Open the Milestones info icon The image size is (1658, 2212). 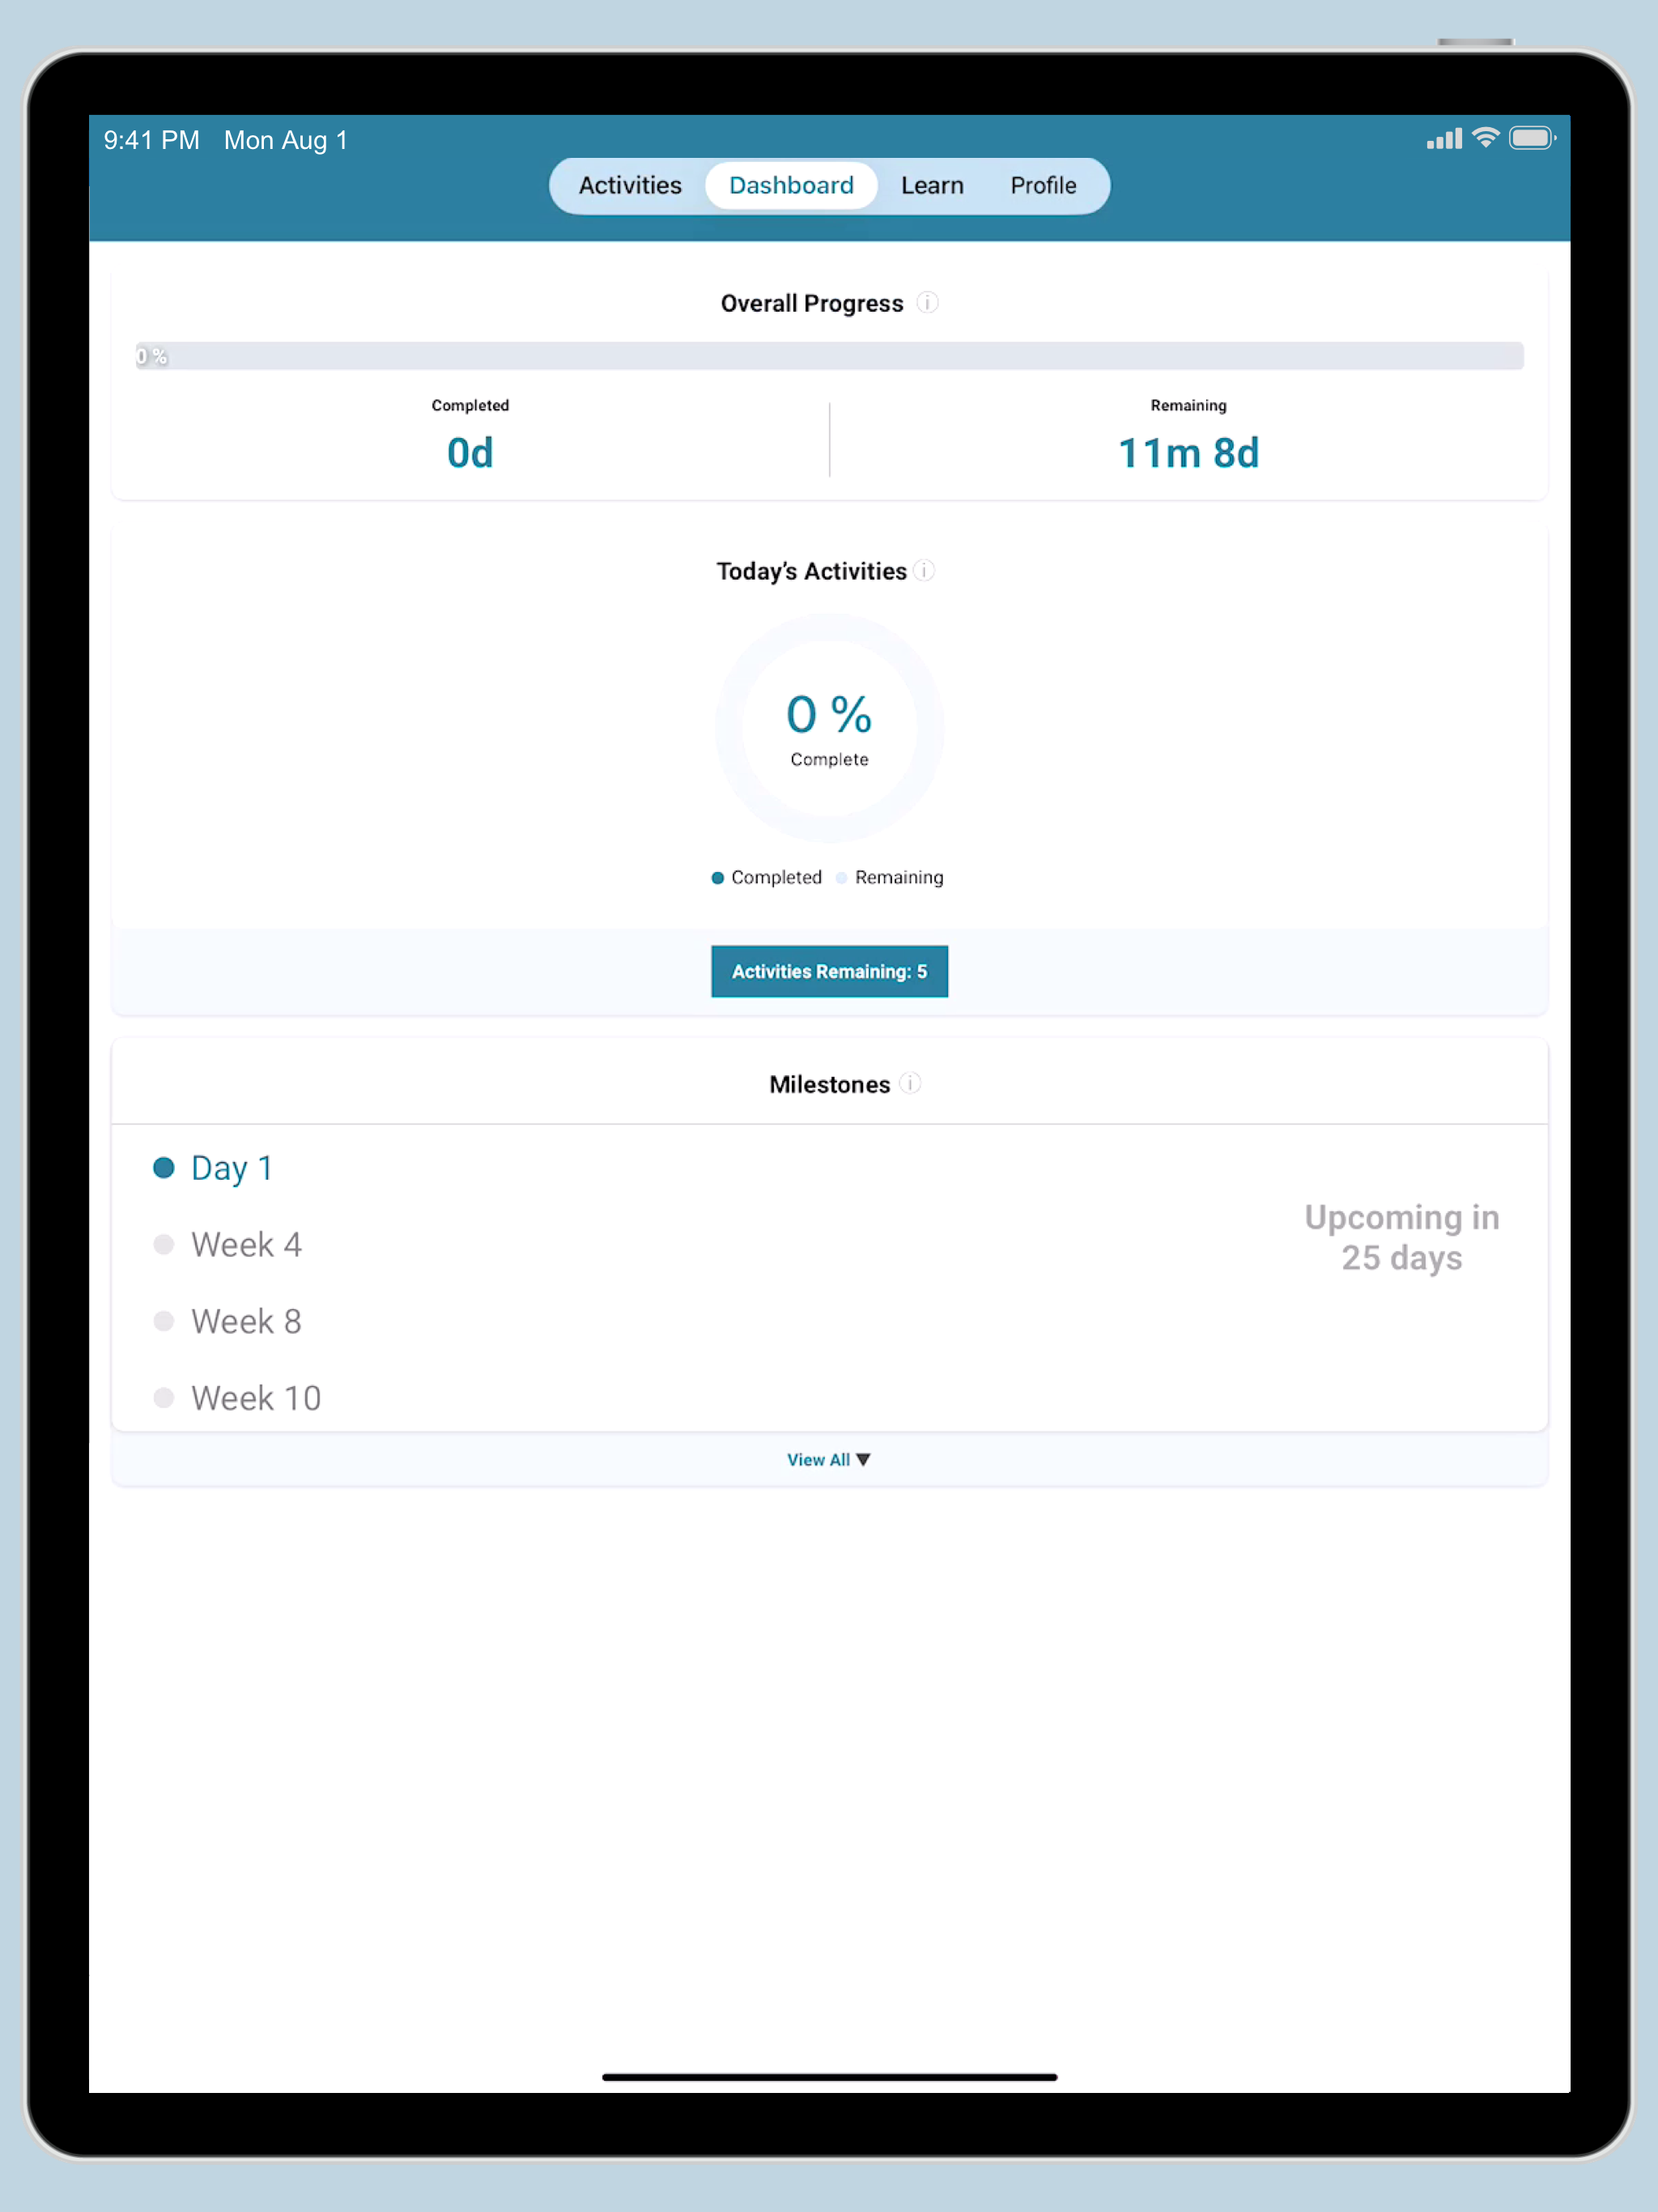point(910,1083)
